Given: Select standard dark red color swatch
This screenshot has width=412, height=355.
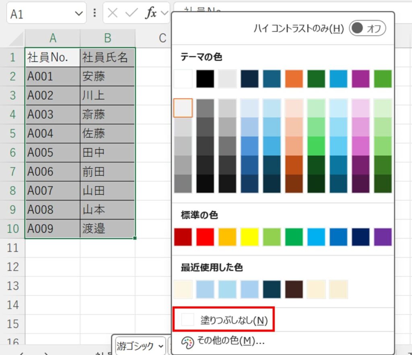Looking at the screenshot, I should (183, 237).
